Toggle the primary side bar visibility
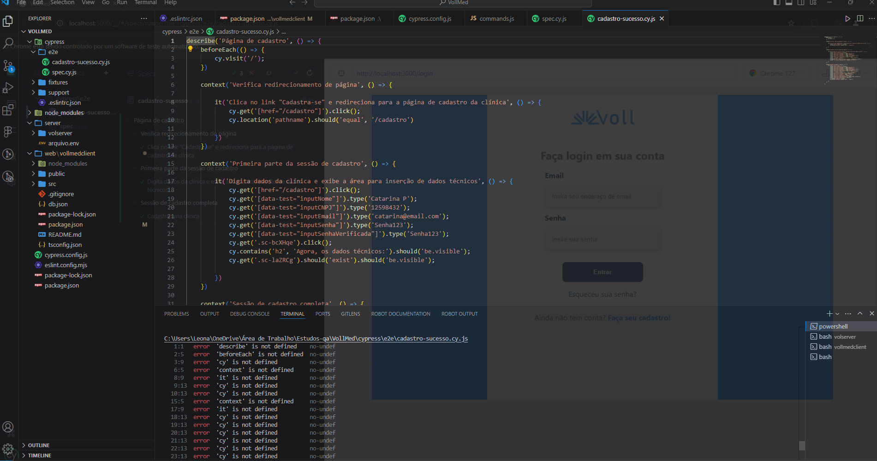Viewport: 877px width, 461px height. point(777,3)
